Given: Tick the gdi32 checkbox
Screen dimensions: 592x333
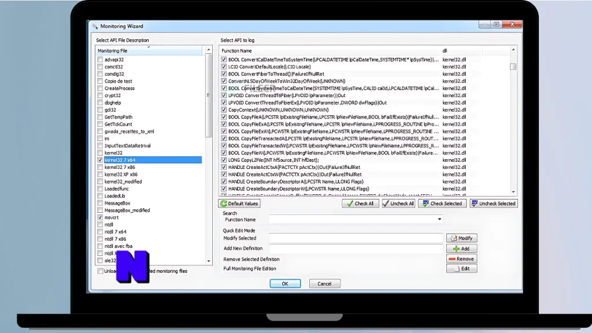Looking at the screenshot, I should tap(100, 110).
